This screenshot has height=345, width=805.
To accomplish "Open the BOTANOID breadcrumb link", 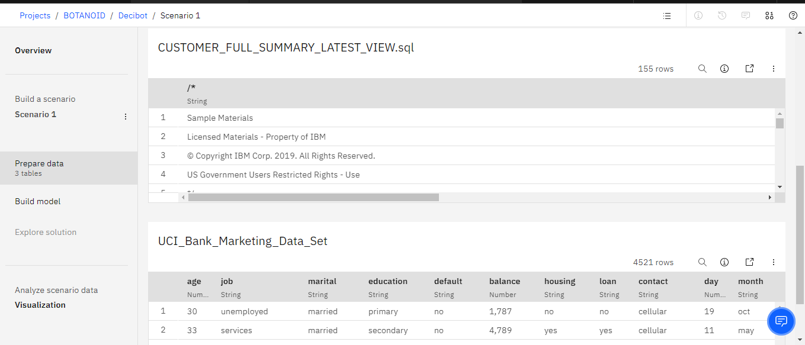I will (x=84, y=15).
